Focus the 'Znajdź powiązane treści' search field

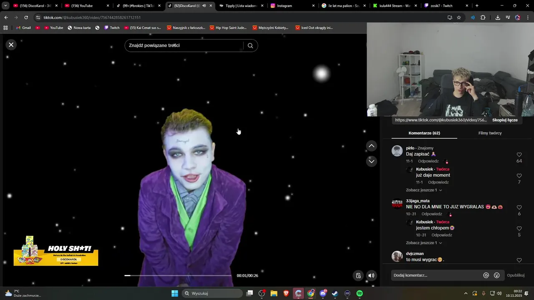pyautogui.click(x=184, y=45)
